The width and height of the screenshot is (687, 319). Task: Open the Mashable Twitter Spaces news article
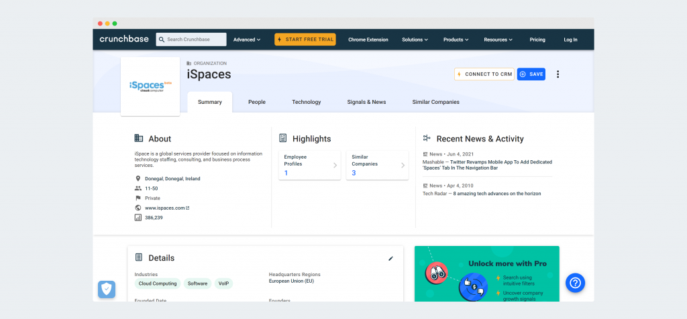(x=487, y=165)
